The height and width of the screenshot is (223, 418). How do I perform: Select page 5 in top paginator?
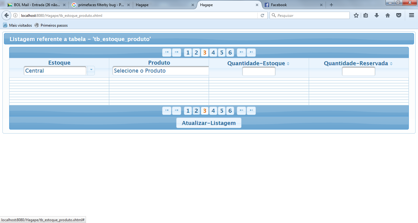[222, 52]
